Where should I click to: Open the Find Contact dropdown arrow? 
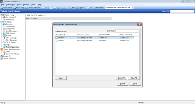(x=132, y=8)
